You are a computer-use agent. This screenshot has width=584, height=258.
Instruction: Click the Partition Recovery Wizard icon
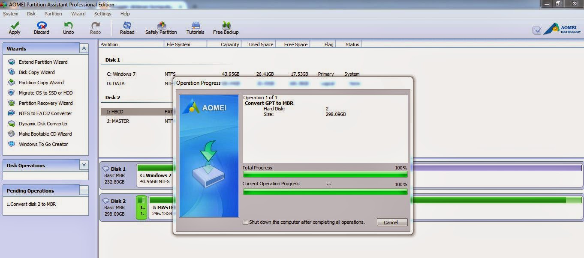coord(12,103)
